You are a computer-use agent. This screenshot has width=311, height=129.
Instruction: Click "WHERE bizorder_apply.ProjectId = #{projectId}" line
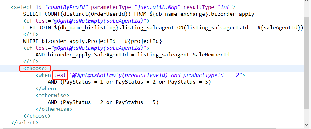point(93,41)
